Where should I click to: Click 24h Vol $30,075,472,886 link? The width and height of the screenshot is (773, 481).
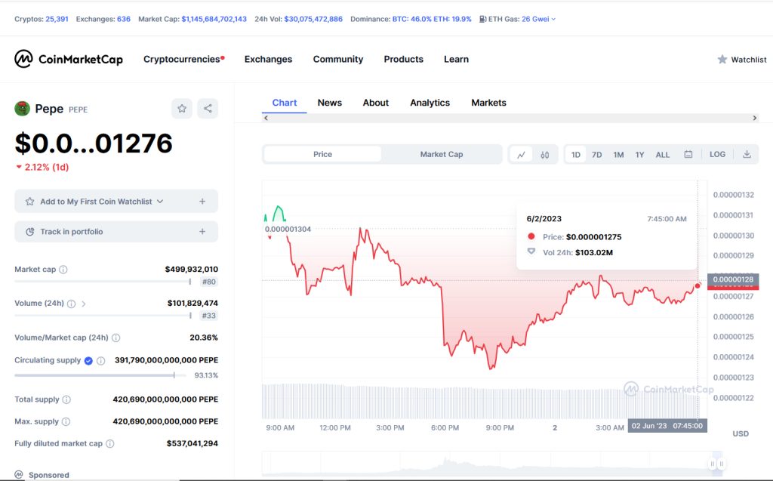pyautogui.click(x=313, y=19)
